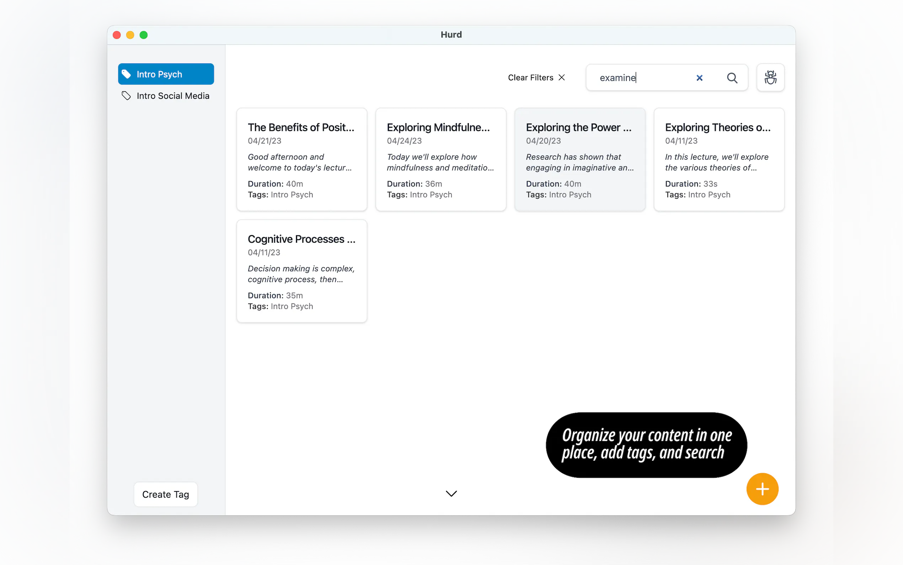Image resolution: width=903 pixels, height=565 pixels.
Task: Click the X next to Clear Filters
Action: click(561, 77)
